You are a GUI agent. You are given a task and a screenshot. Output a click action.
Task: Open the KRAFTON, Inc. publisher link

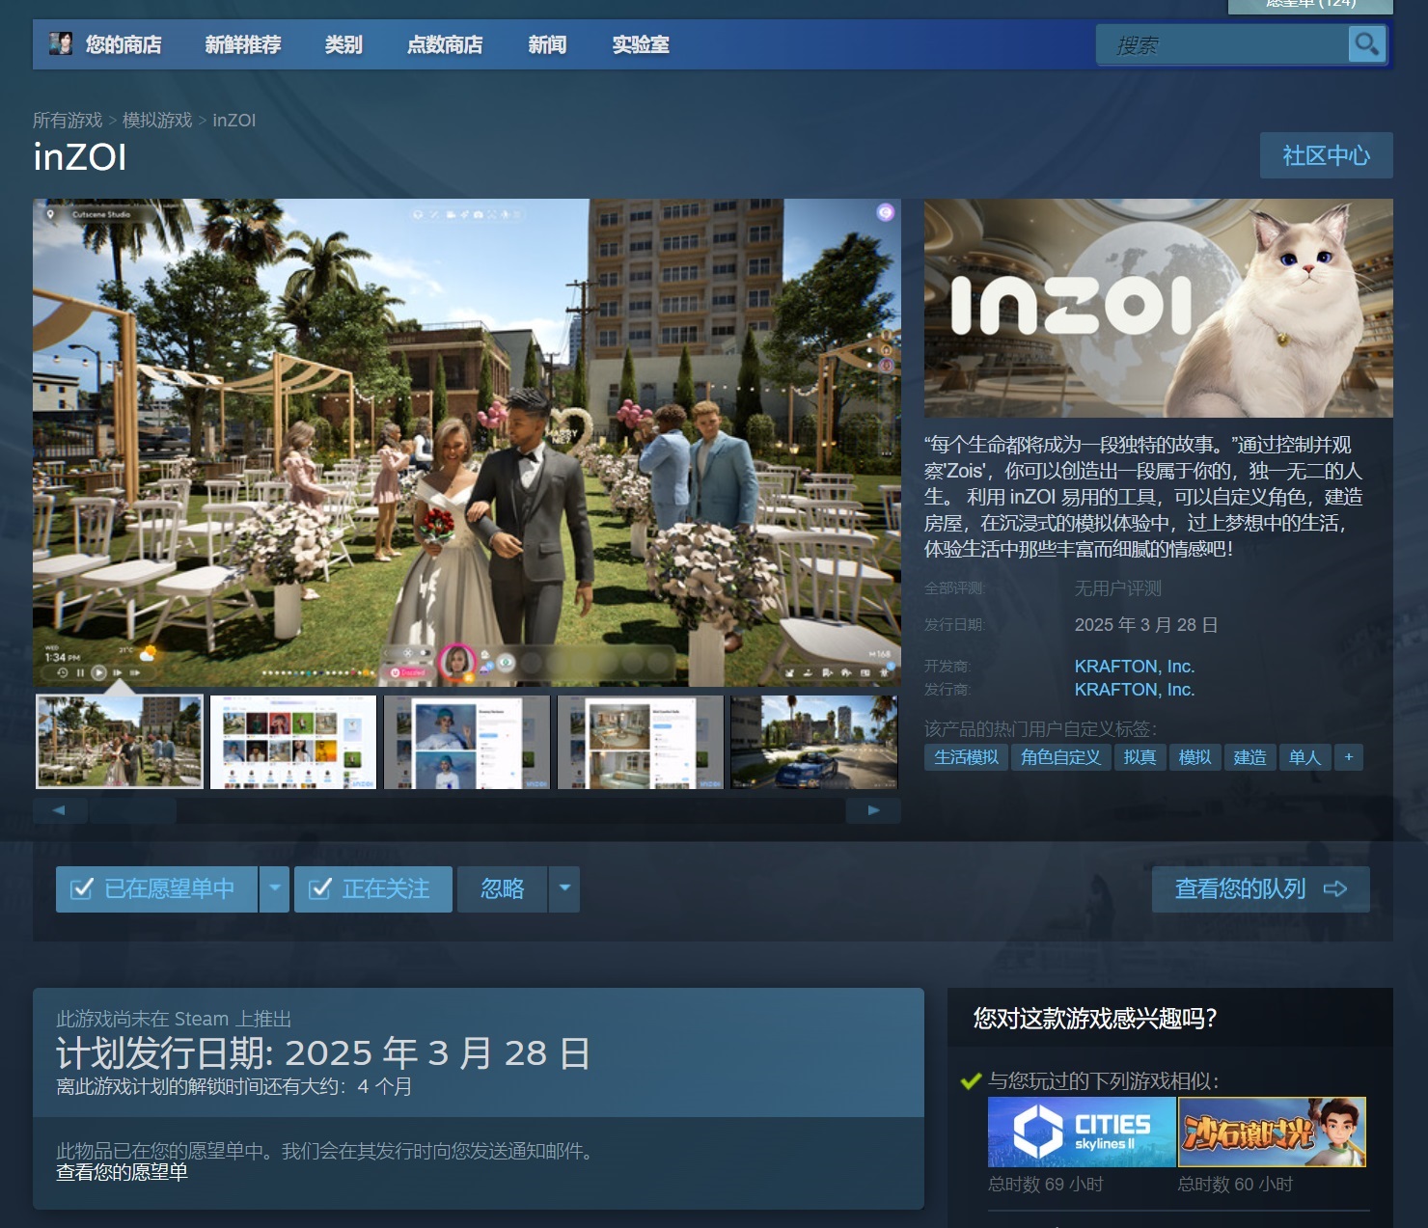coord(1135,690)
